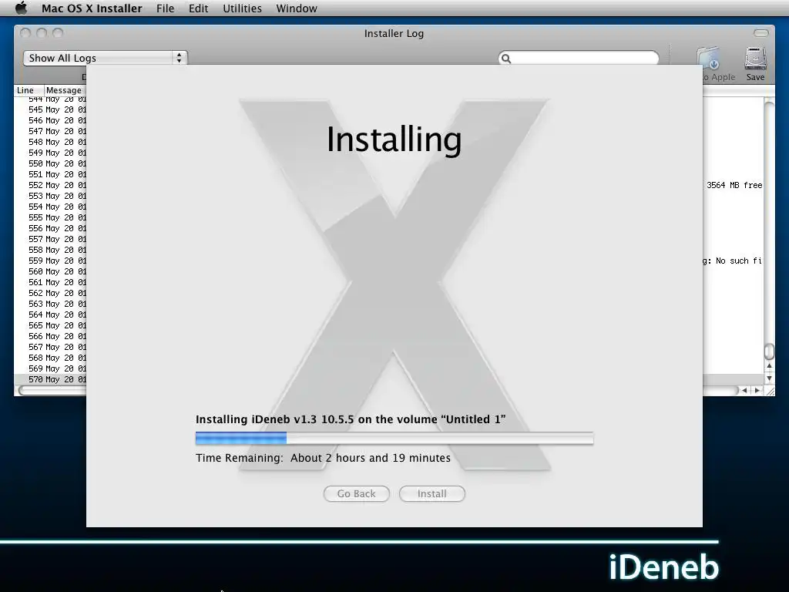Image resolution: width=789 pixels, height=592 pixels.
Task: Click vertical scrollbar up arrow in log
Action: 769,366
